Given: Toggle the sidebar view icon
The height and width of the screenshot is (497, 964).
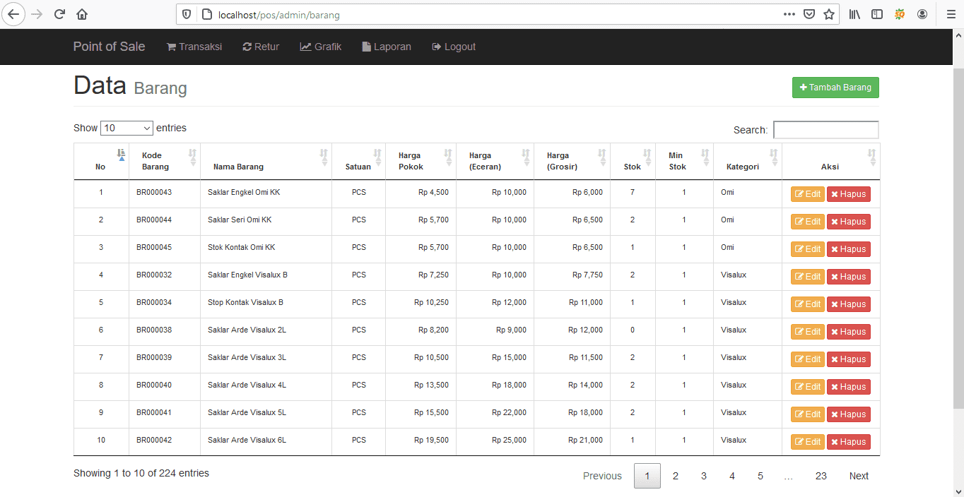Looking at the screenshot, I should pos(877,14).
